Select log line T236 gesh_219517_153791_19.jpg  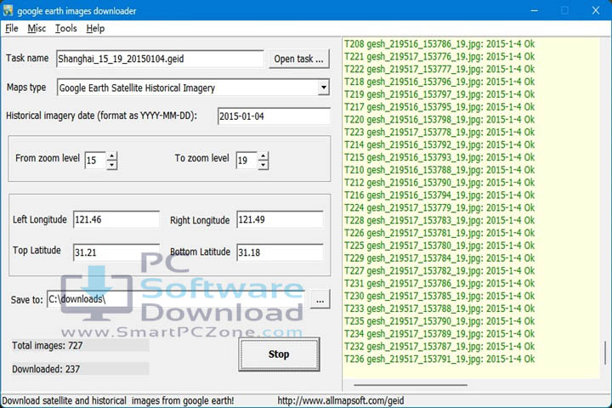[x=439, y=359]
